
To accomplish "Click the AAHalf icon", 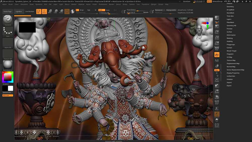I will [217, 43].
